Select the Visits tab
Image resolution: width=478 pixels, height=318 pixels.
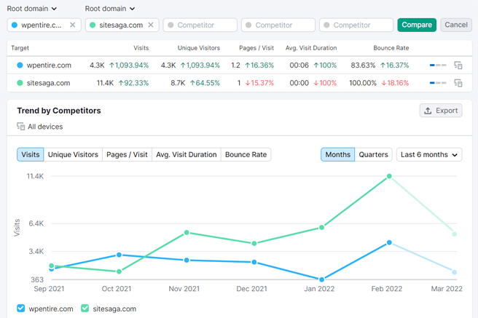click(30, 154)
